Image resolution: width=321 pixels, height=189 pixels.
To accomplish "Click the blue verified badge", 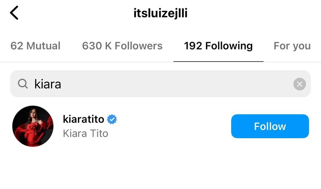I will (x=112, y=119).
